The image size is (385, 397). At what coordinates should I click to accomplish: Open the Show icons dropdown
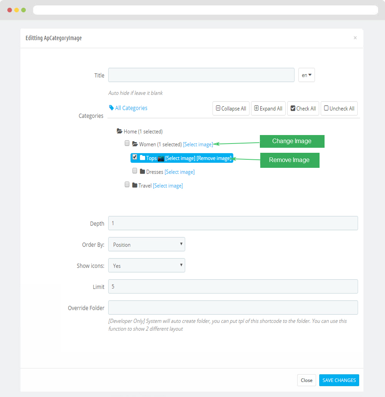point(147,265)
